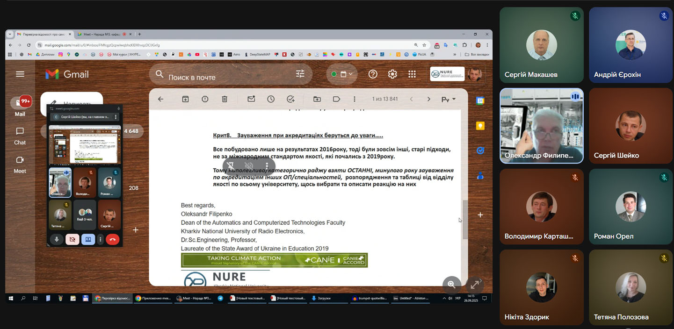Open the Gmail status indicator dropdown
This screenshot has height=329, width=674.
point(342,74)
